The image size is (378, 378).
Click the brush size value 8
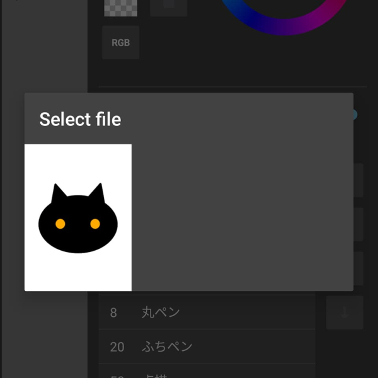click(x=113, y=312)
